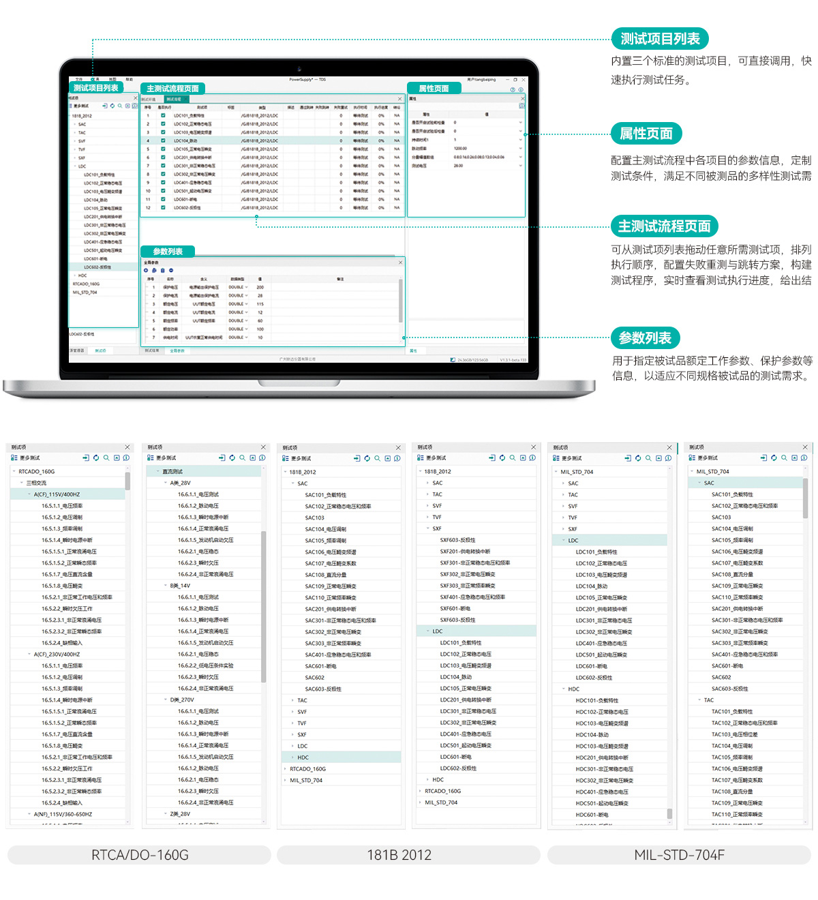Click the scrollbar in the RTCADO_160G tree panel
Image resolution: width=818 pixels, height=900 pixels.
(x=127, y=481)
